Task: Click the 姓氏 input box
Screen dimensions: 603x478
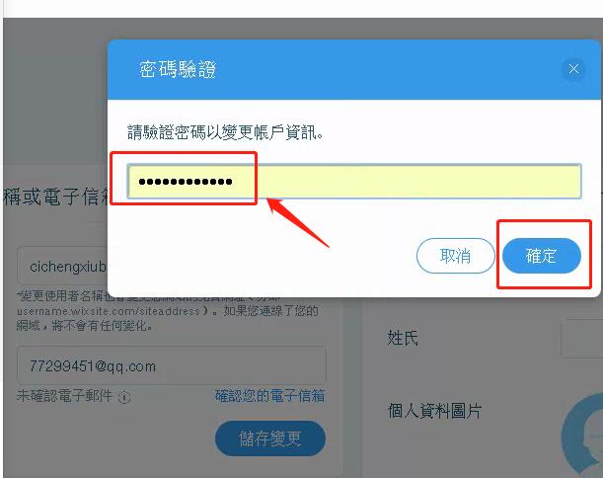Action: [x=582, y=339]
